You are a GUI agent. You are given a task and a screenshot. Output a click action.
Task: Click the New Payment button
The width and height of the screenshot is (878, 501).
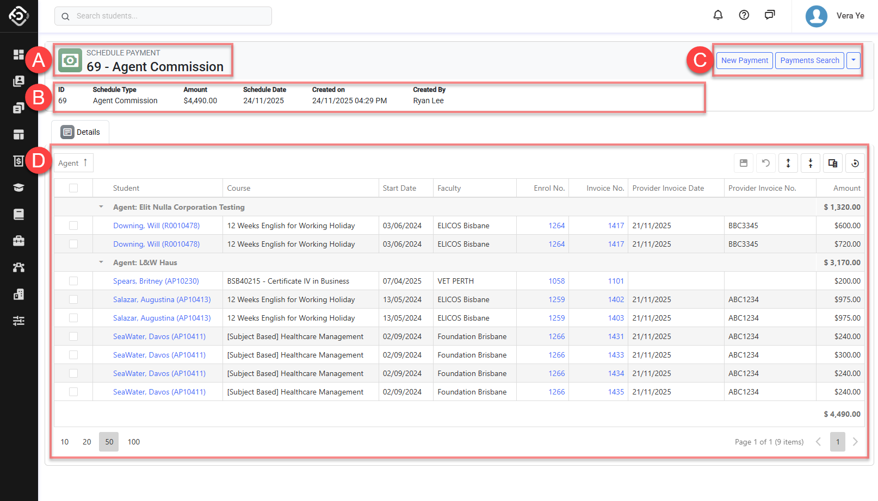point(744,60)
